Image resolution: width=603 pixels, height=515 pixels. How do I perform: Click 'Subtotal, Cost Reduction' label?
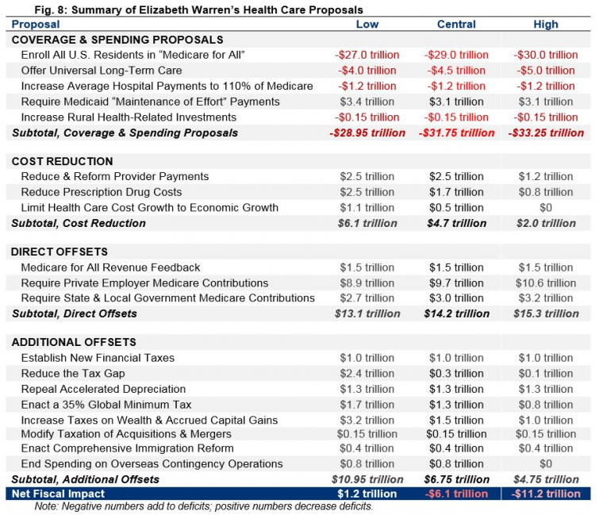79,223
